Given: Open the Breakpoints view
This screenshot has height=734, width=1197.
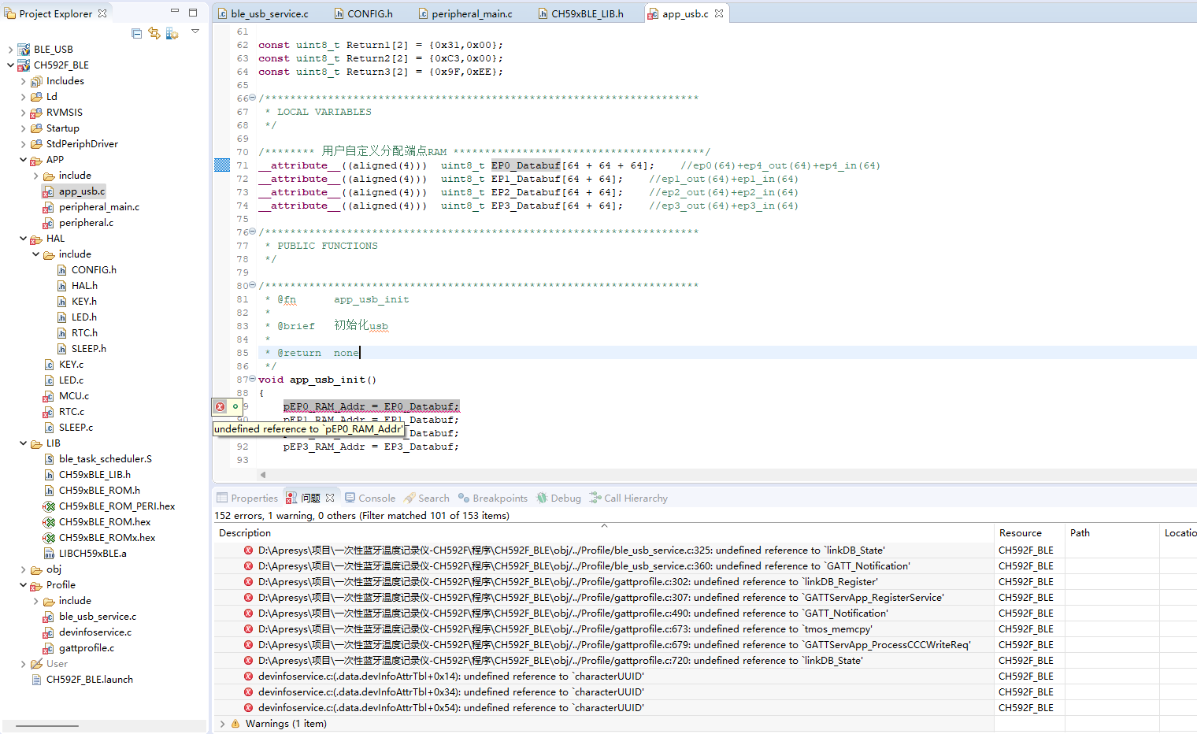Looking at the screenshot, I should pyautogui.click(x=499, y=498).
